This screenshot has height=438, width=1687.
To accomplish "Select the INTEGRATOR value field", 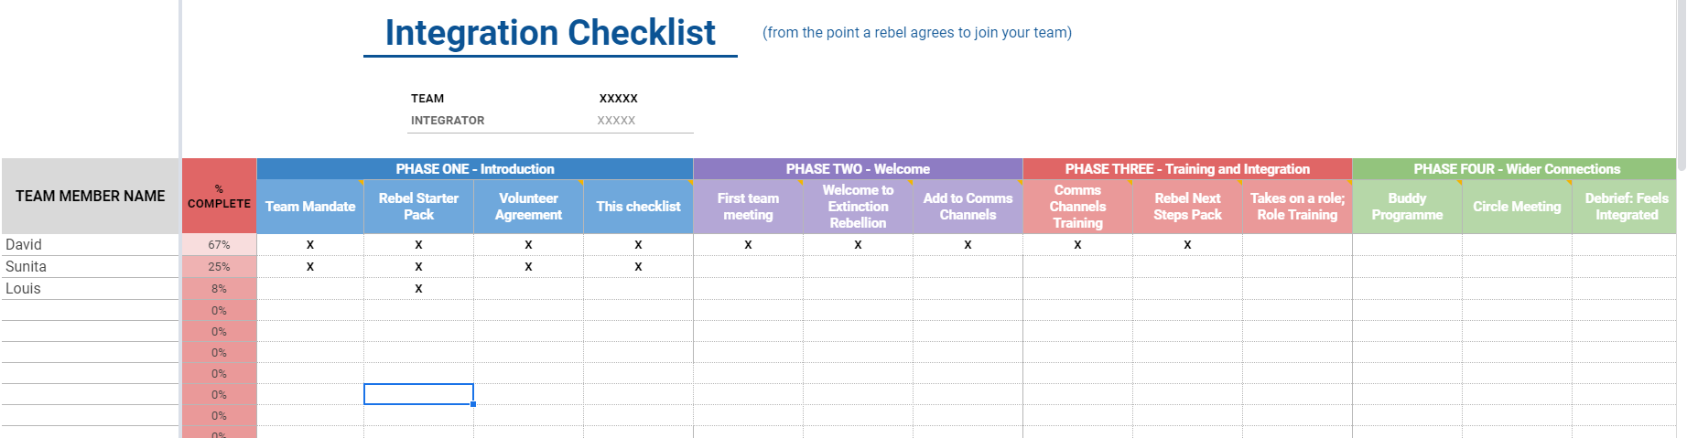I will (x=616, y=120).
